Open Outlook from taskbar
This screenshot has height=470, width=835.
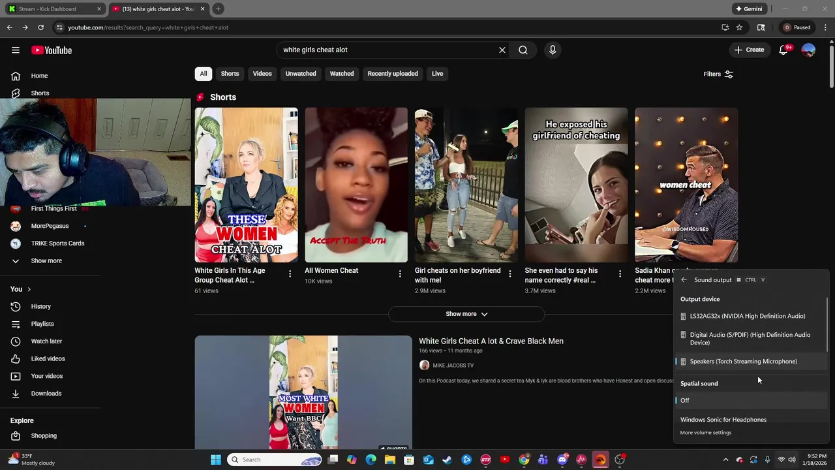pos(428,460)
